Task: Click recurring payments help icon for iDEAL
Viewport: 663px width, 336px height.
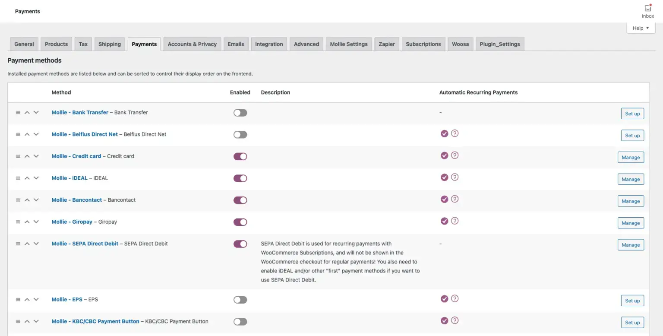Action: pos(455,177)
